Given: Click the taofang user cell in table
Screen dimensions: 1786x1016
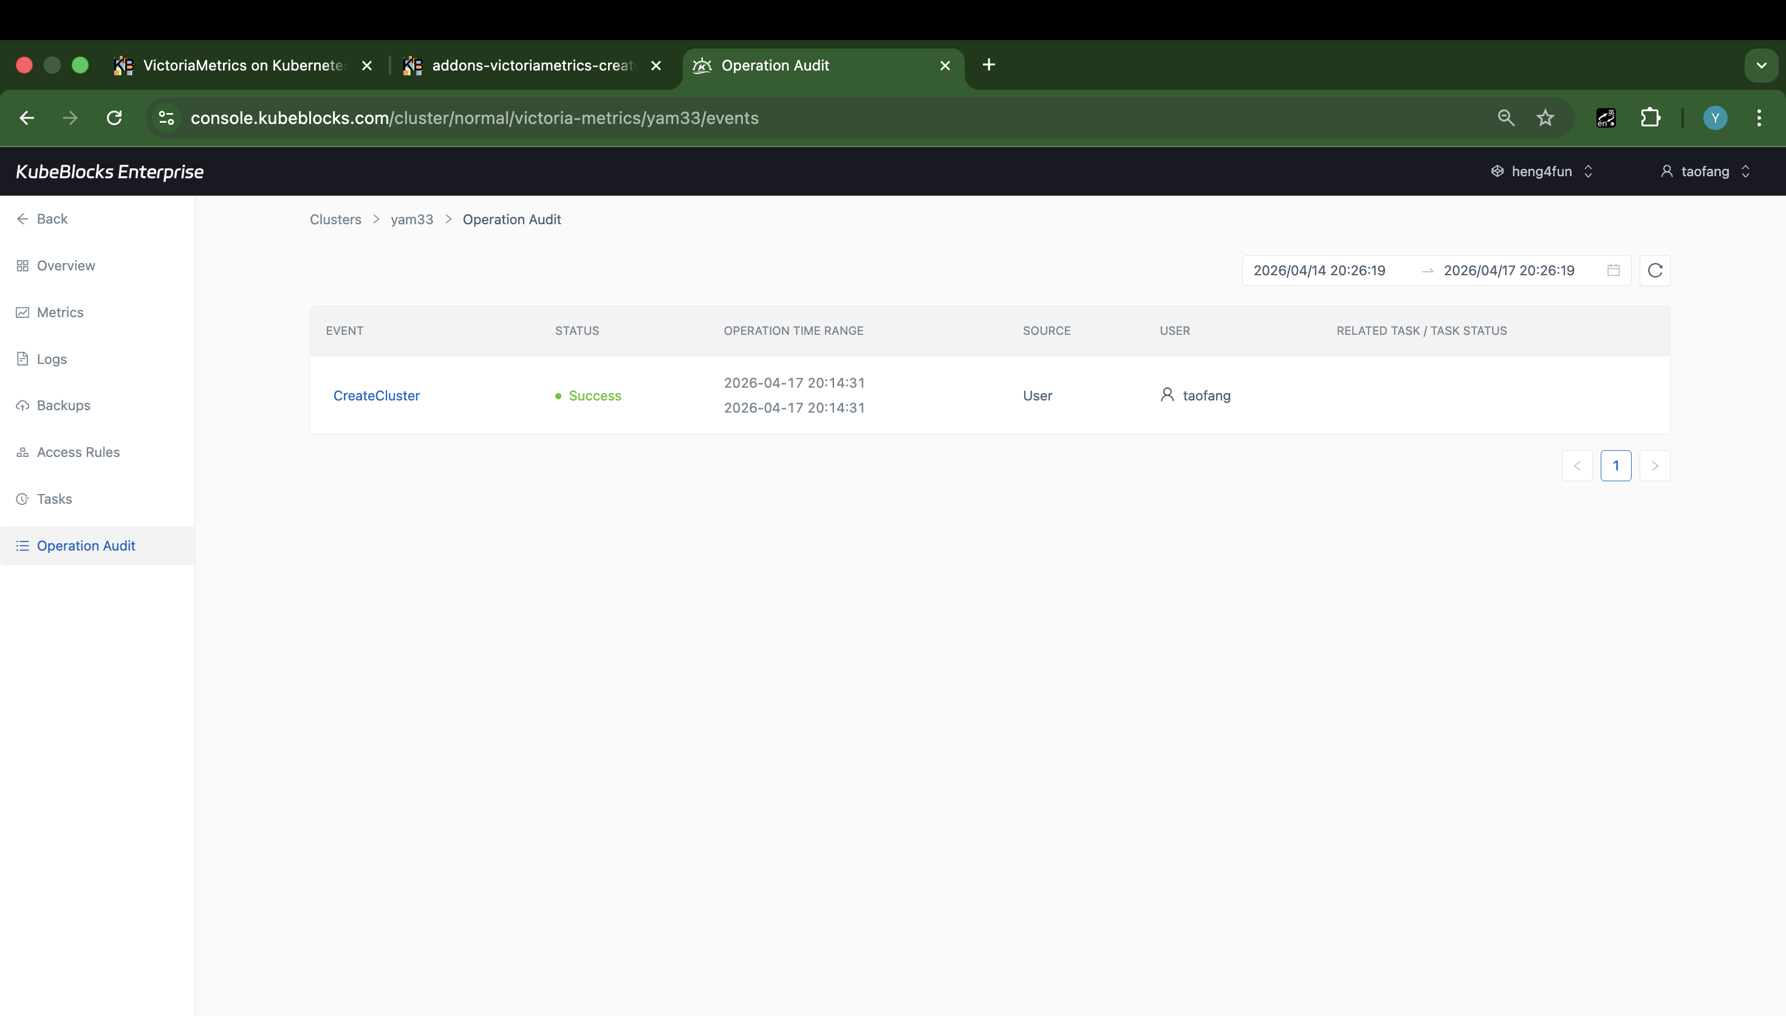Looking at the screenshot, I should pyautogui.click(x=1196, y=395).
